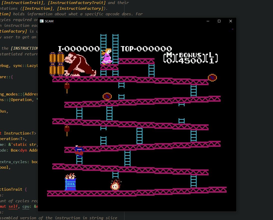
Task: Click the TOP-000000 high score text
Action: point(146,49)
